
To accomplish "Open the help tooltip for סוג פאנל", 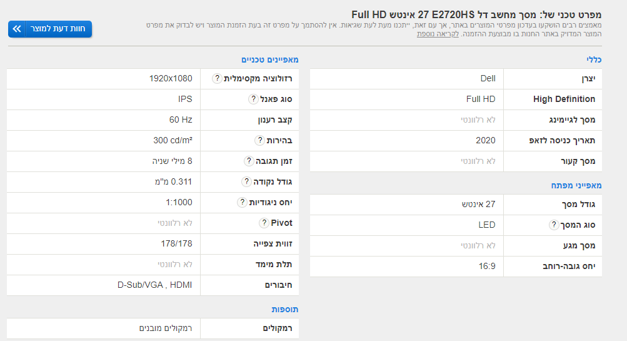I will pyautogui.click(x=253, y=99).
